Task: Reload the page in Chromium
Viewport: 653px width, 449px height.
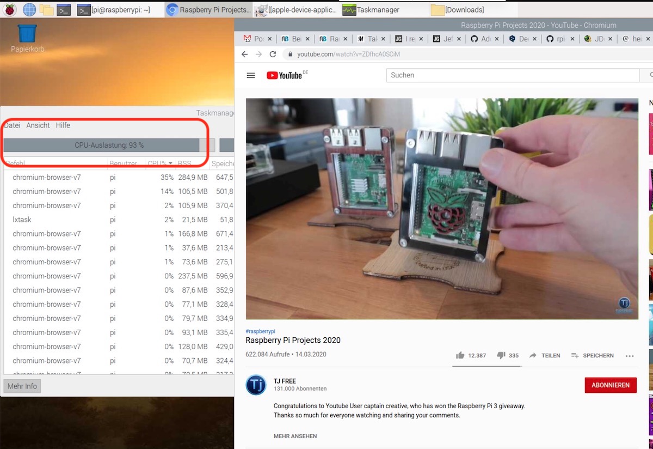Action: pyautogui.click(x=273, y=54)
